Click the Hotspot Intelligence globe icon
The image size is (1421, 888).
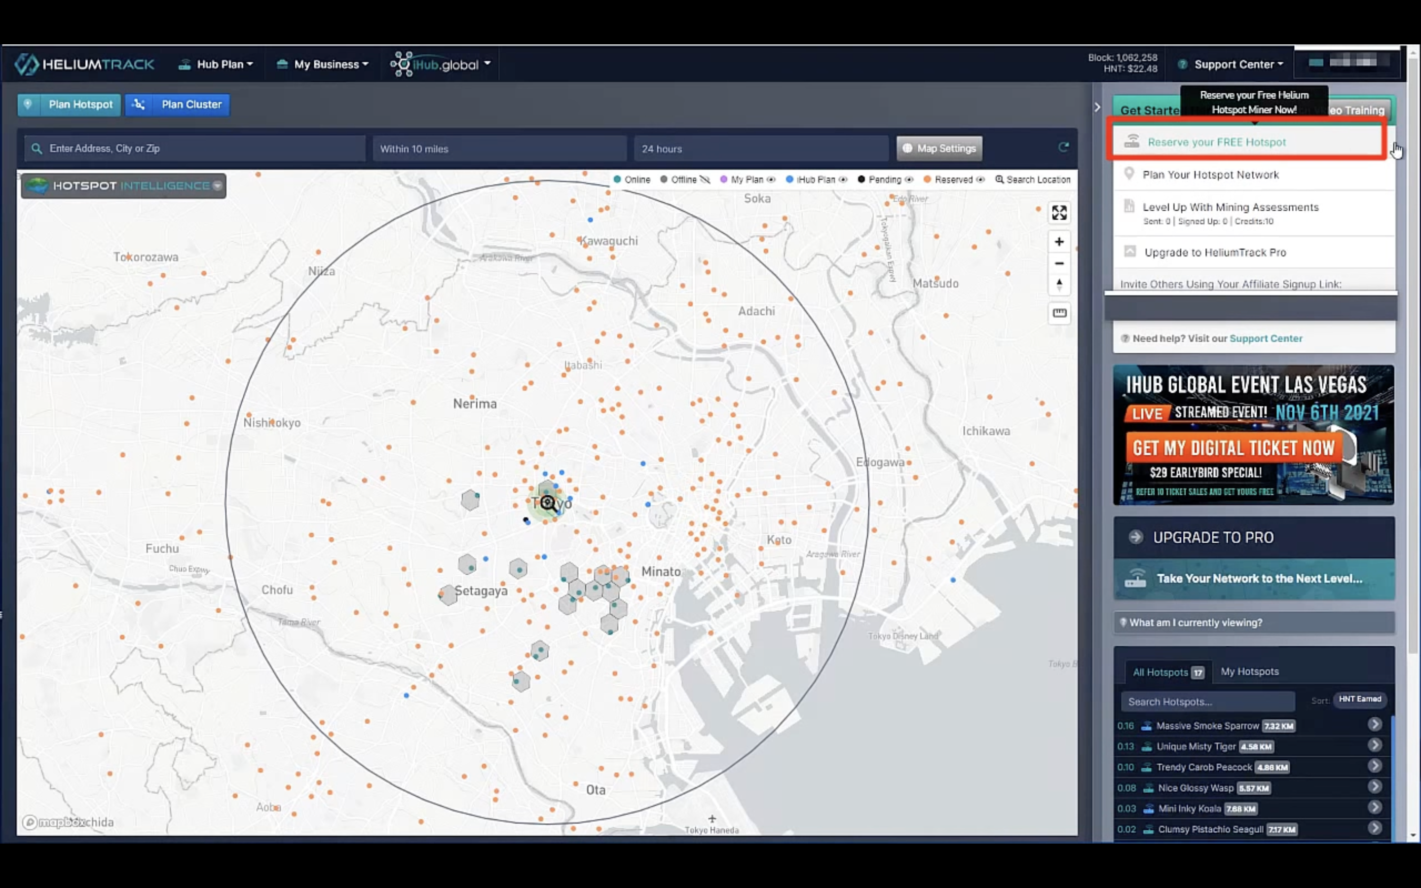click(x=37, y=185)
